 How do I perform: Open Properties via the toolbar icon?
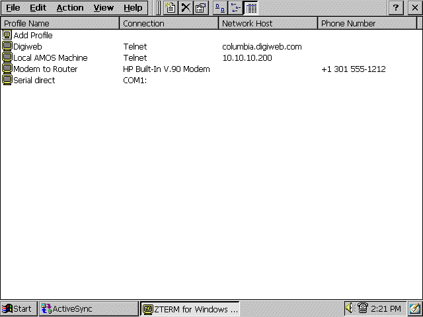pyautogui.click(x=200, y=8)
